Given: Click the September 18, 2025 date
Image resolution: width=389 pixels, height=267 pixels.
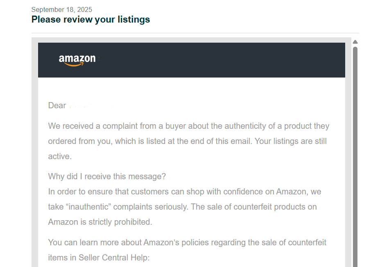Looking at the screenshot, I should tap(61, 9).
